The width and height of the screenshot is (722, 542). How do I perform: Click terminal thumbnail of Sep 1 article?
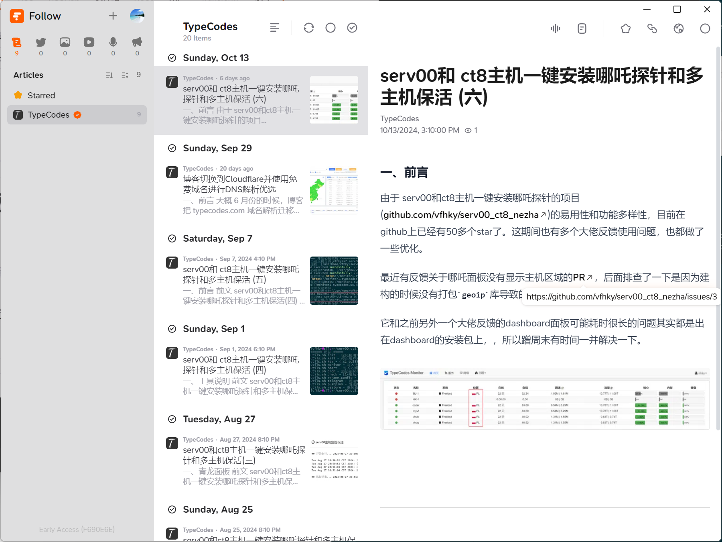coord(334,371)
